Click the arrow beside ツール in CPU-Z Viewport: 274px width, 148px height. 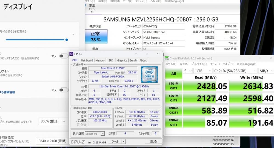coord(124,141)
